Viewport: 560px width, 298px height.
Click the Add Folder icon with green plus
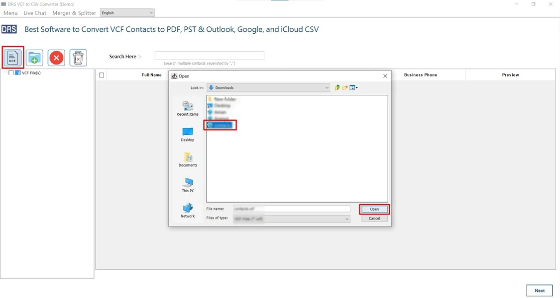(x=34, y=57)
